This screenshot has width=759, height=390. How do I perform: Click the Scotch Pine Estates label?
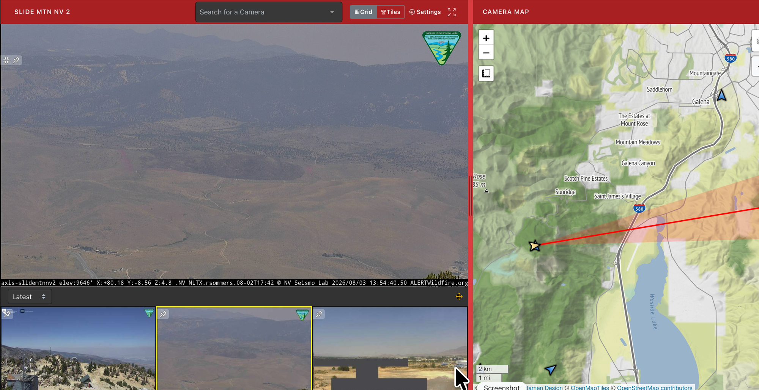tap(586, 179)
